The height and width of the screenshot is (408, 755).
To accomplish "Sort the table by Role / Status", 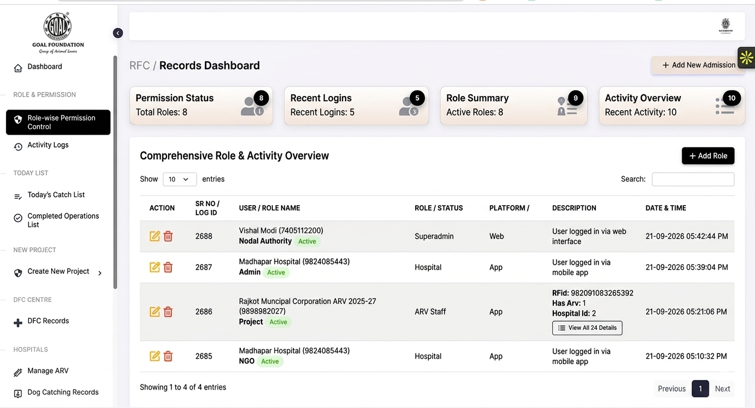I will coord(439,208).
